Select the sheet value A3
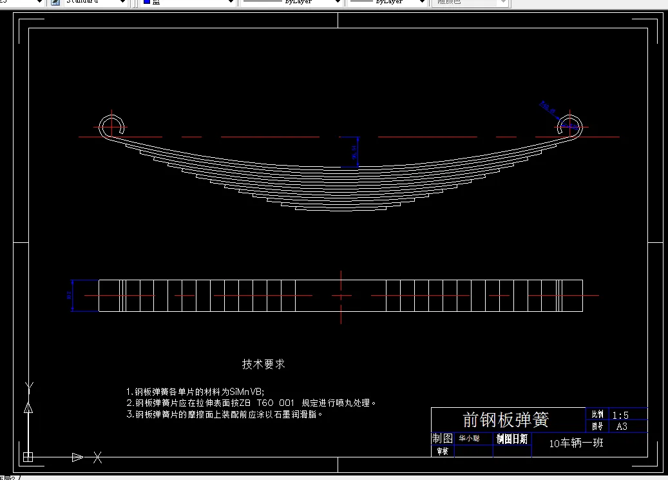 [622, 427]
